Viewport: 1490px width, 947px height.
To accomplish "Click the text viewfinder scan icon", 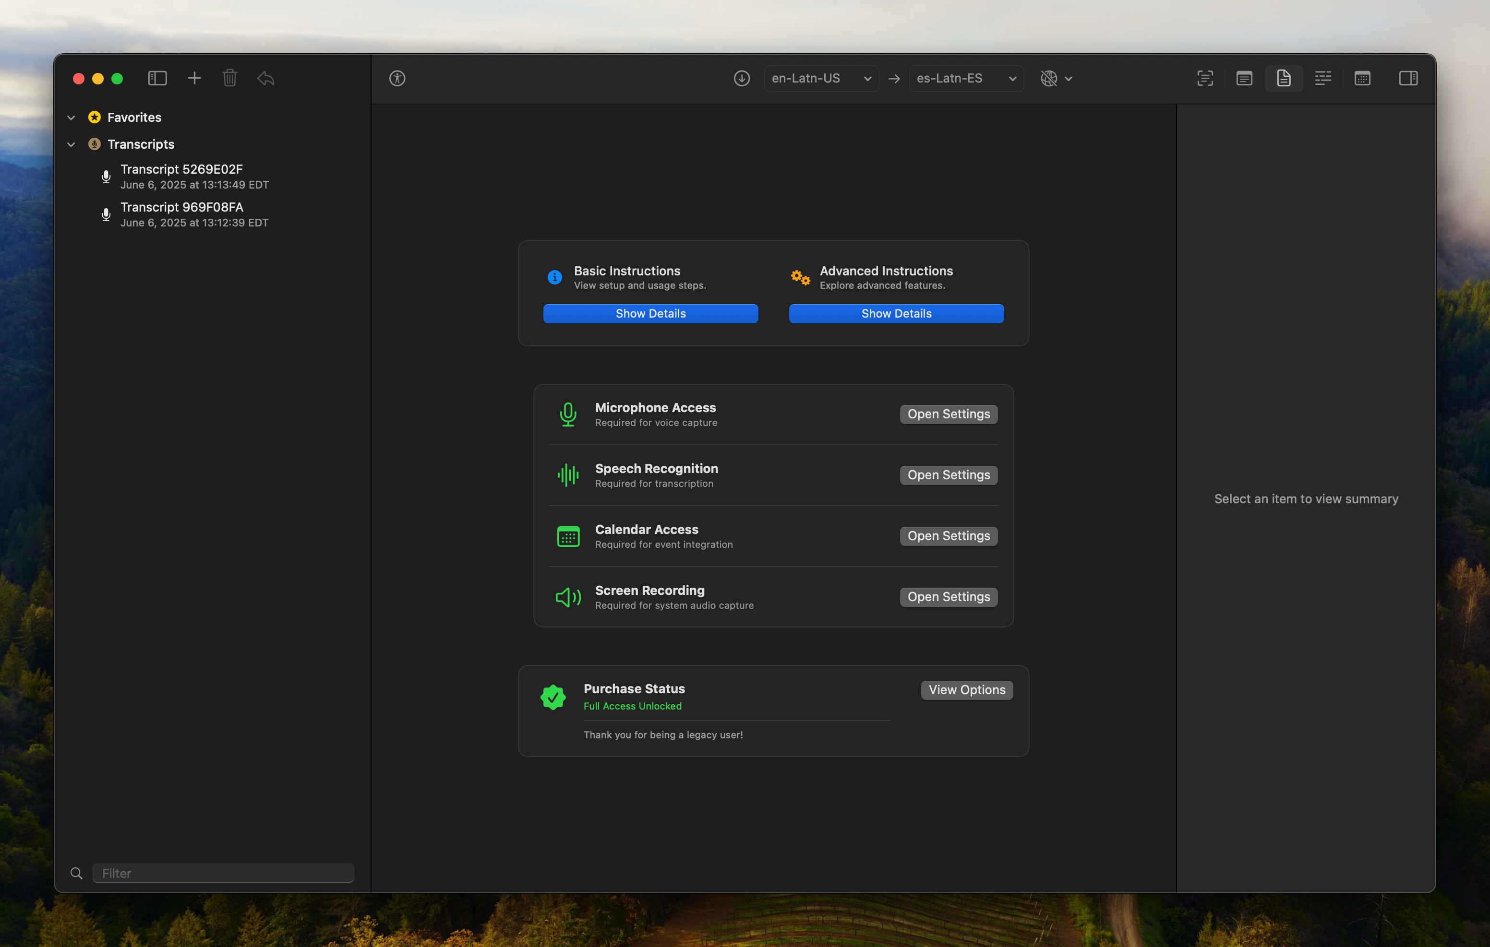I will (1205, 79).
